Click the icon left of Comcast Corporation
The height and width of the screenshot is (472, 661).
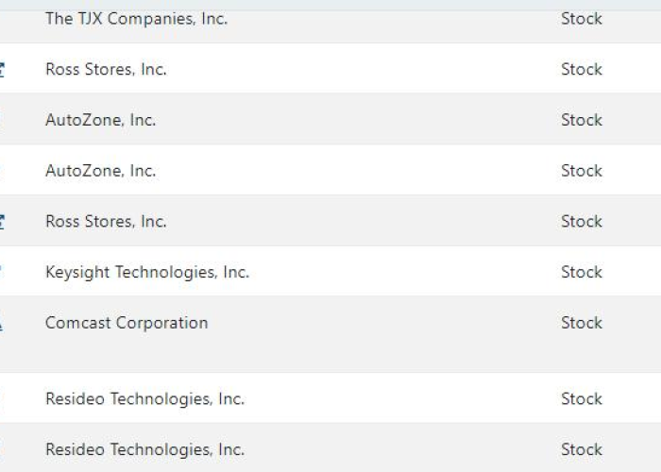(1, 324)
